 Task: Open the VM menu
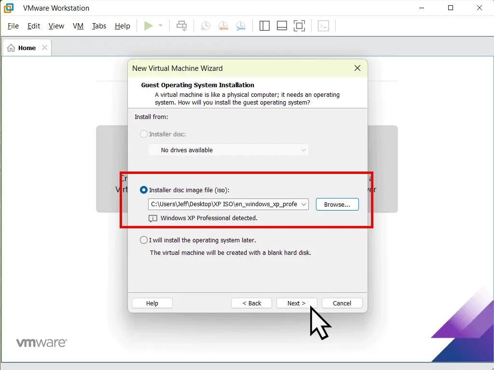78,26
